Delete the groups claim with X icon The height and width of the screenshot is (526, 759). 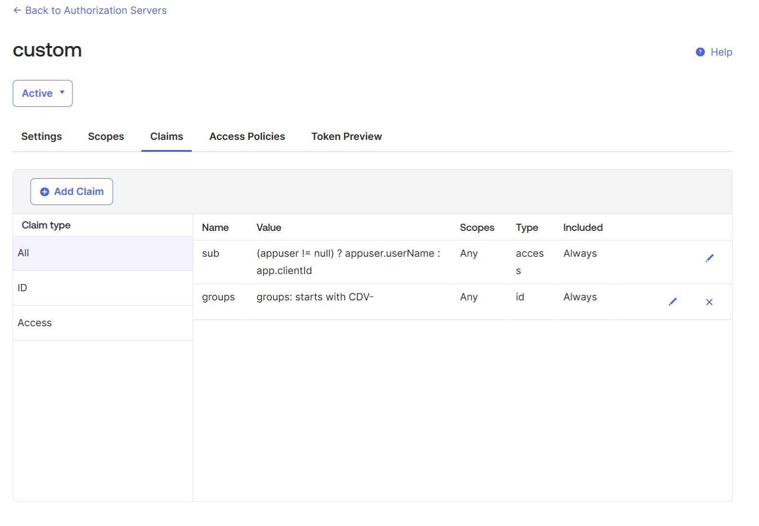(709, 302)
